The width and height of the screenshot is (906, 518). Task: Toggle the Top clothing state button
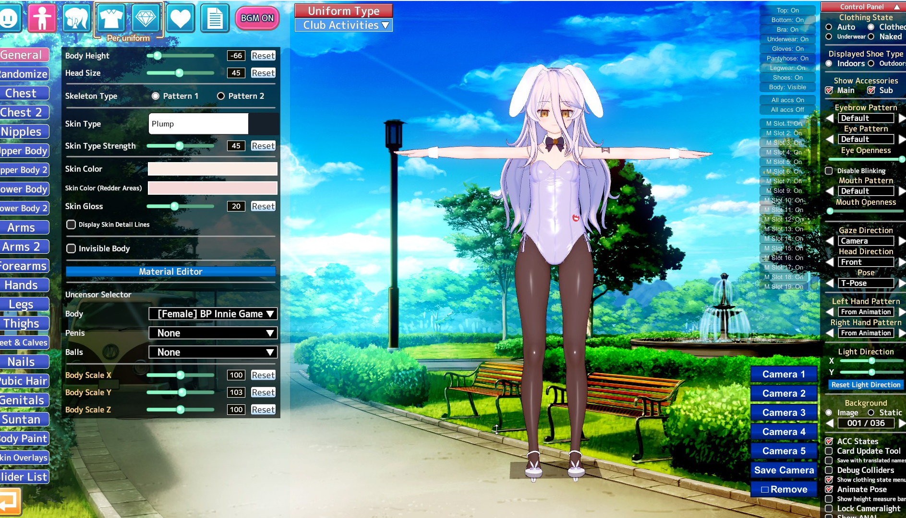(787, 11)
